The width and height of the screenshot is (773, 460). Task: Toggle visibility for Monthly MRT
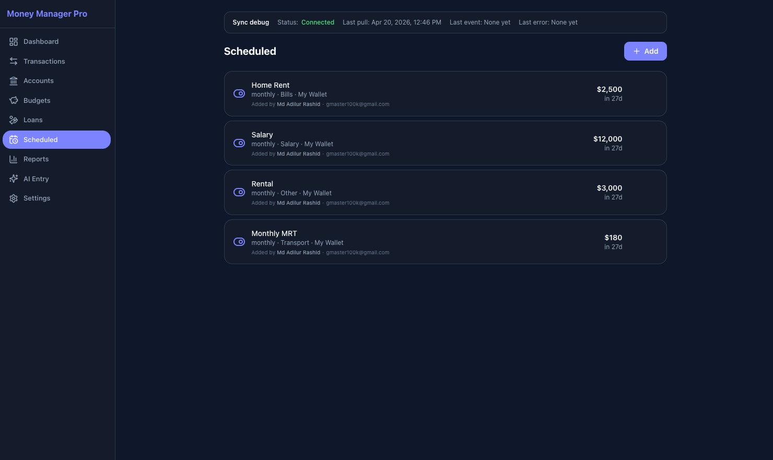tap(239, 241)
